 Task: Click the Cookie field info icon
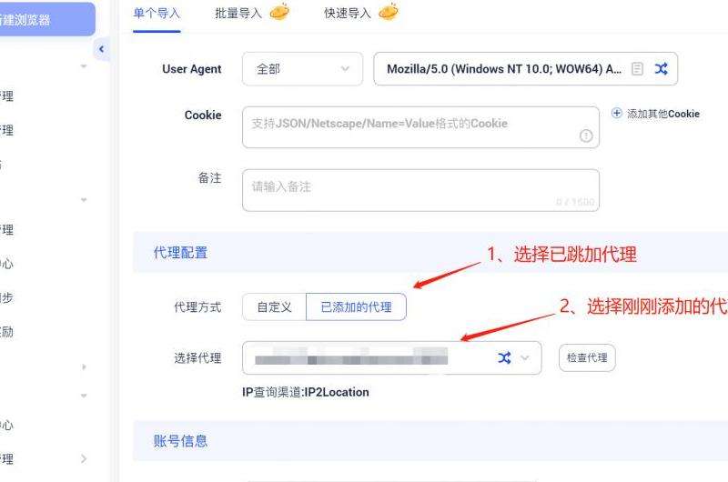(586, 136)
